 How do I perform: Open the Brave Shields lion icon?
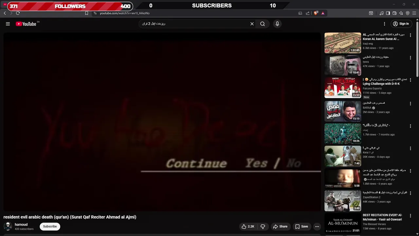pyautogui.click(x=316, y=13)
